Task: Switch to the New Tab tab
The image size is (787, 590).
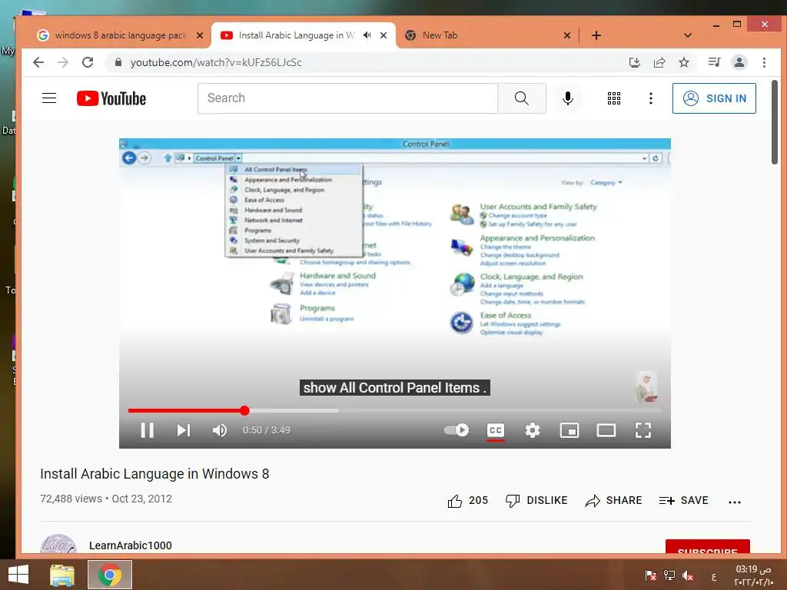Action: click(x=440, y=35)
